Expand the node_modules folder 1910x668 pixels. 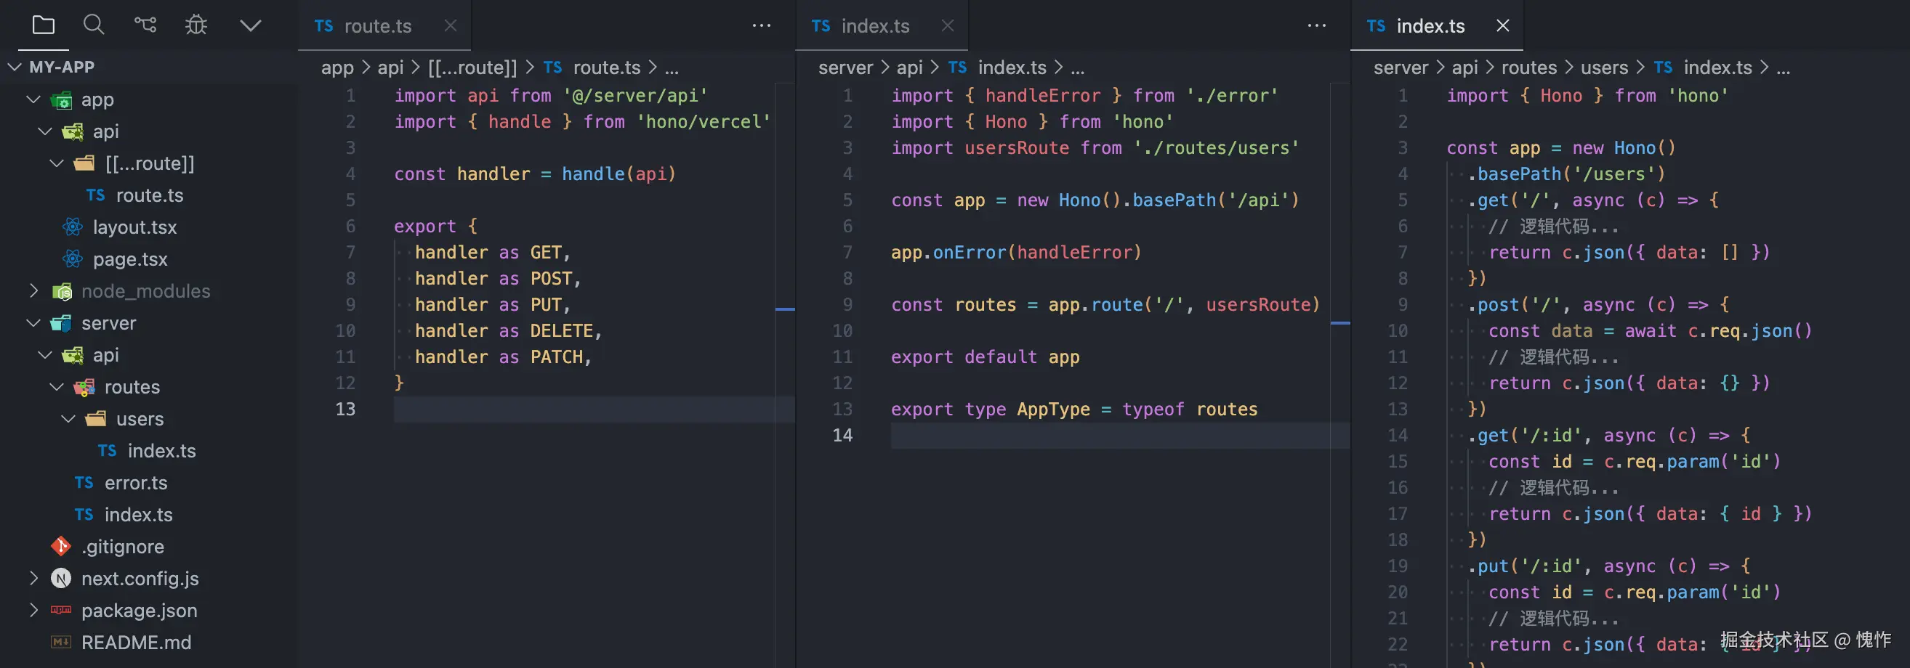point(33,291)
